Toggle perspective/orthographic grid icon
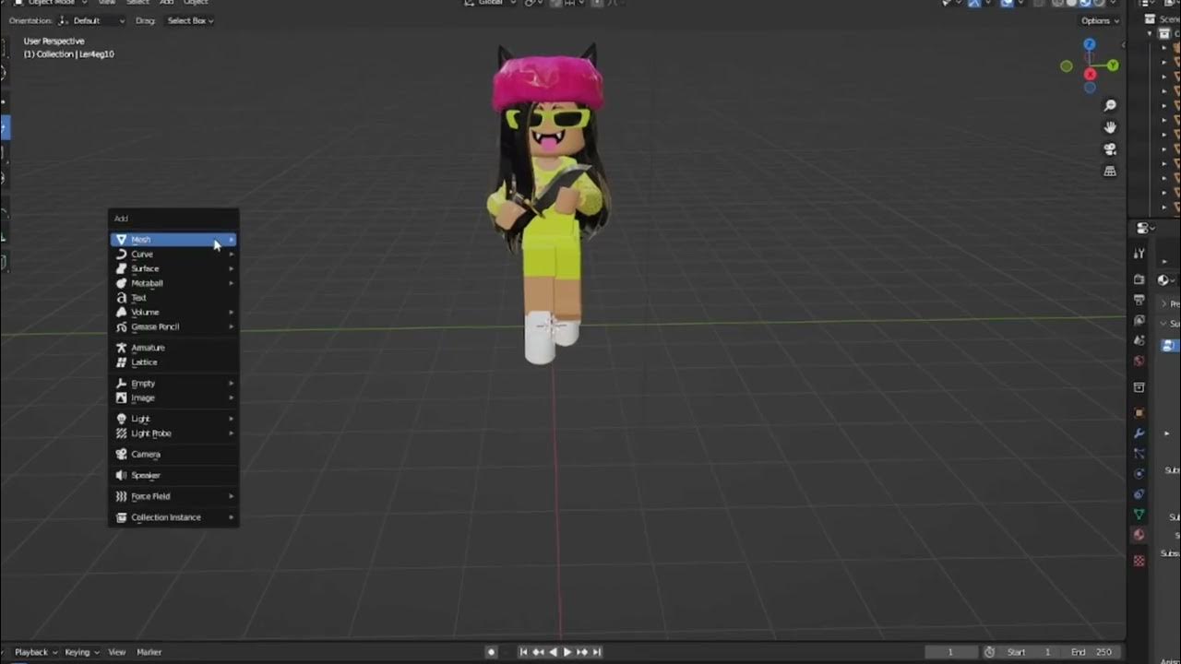The width and height of the screenshot is (1181, 664). 1110,172
